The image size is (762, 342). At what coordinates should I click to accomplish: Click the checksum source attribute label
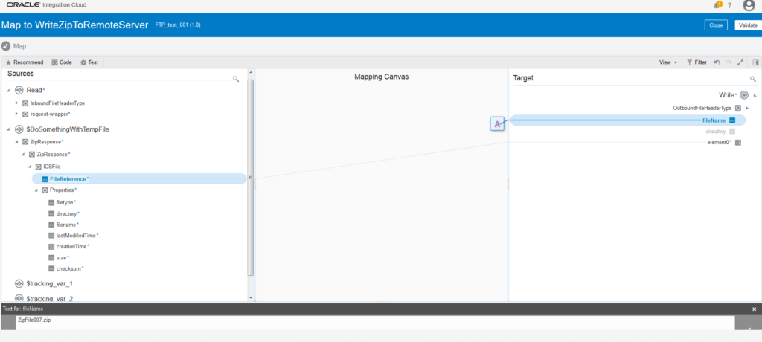(x=68, y=268)
